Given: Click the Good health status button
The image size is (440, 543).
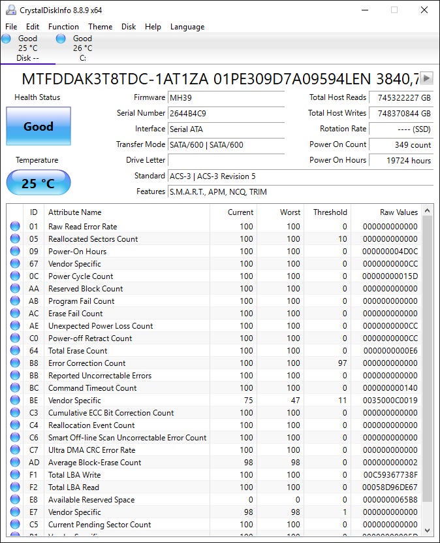Looking at the screenshot, I should point(39,126).
